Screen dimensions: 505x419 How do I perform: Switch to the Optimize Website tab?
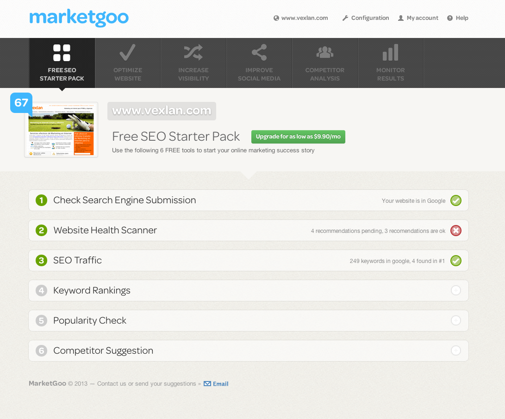tap(128, 63)
